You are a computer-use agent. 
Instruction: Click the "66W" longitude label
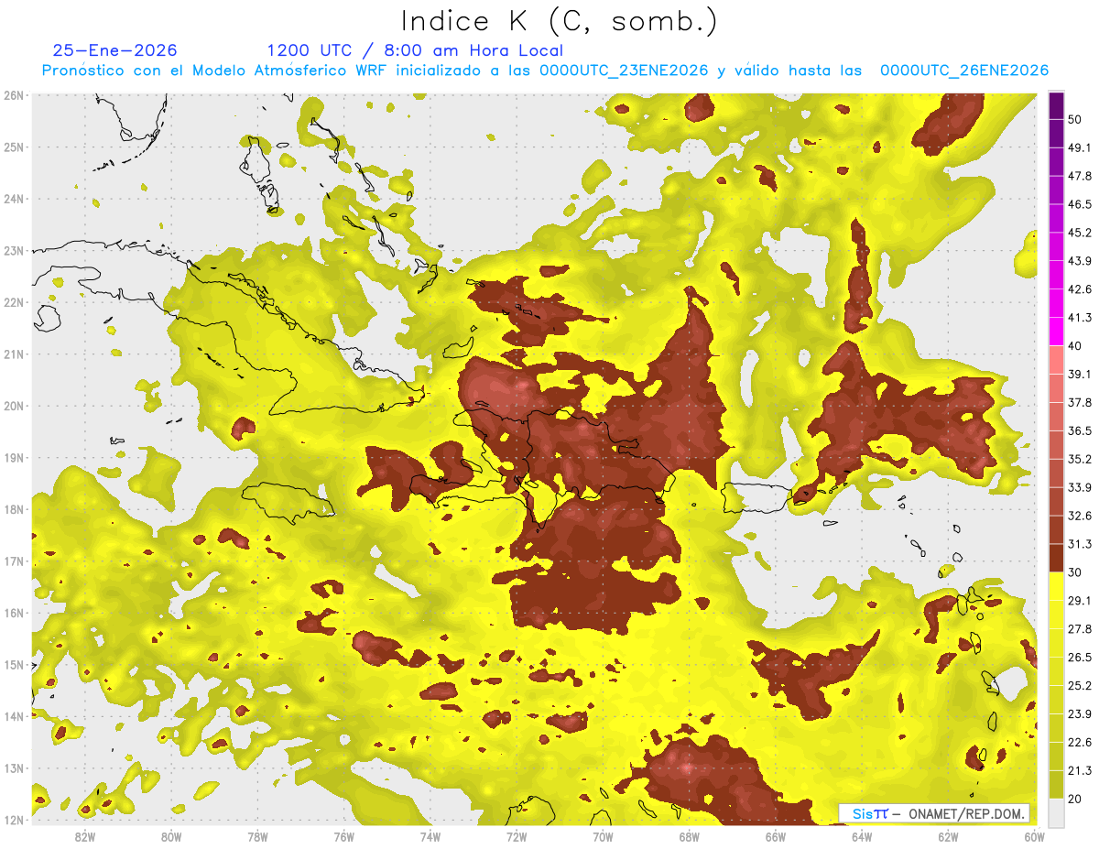point(775,836)
